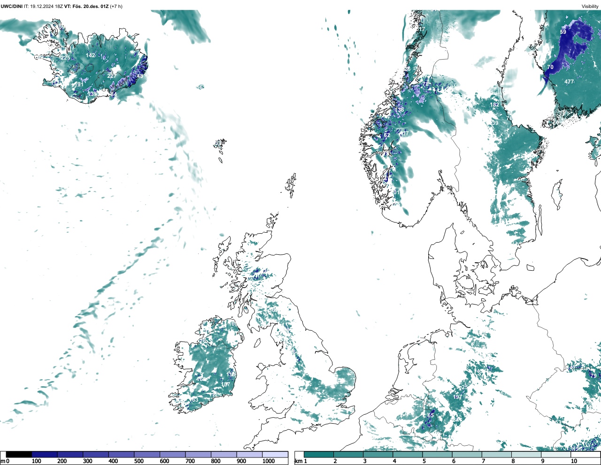The image size is (601, 465).
Task: Click the 'm' unit label on legend
Action: click(x=3, y=461)
